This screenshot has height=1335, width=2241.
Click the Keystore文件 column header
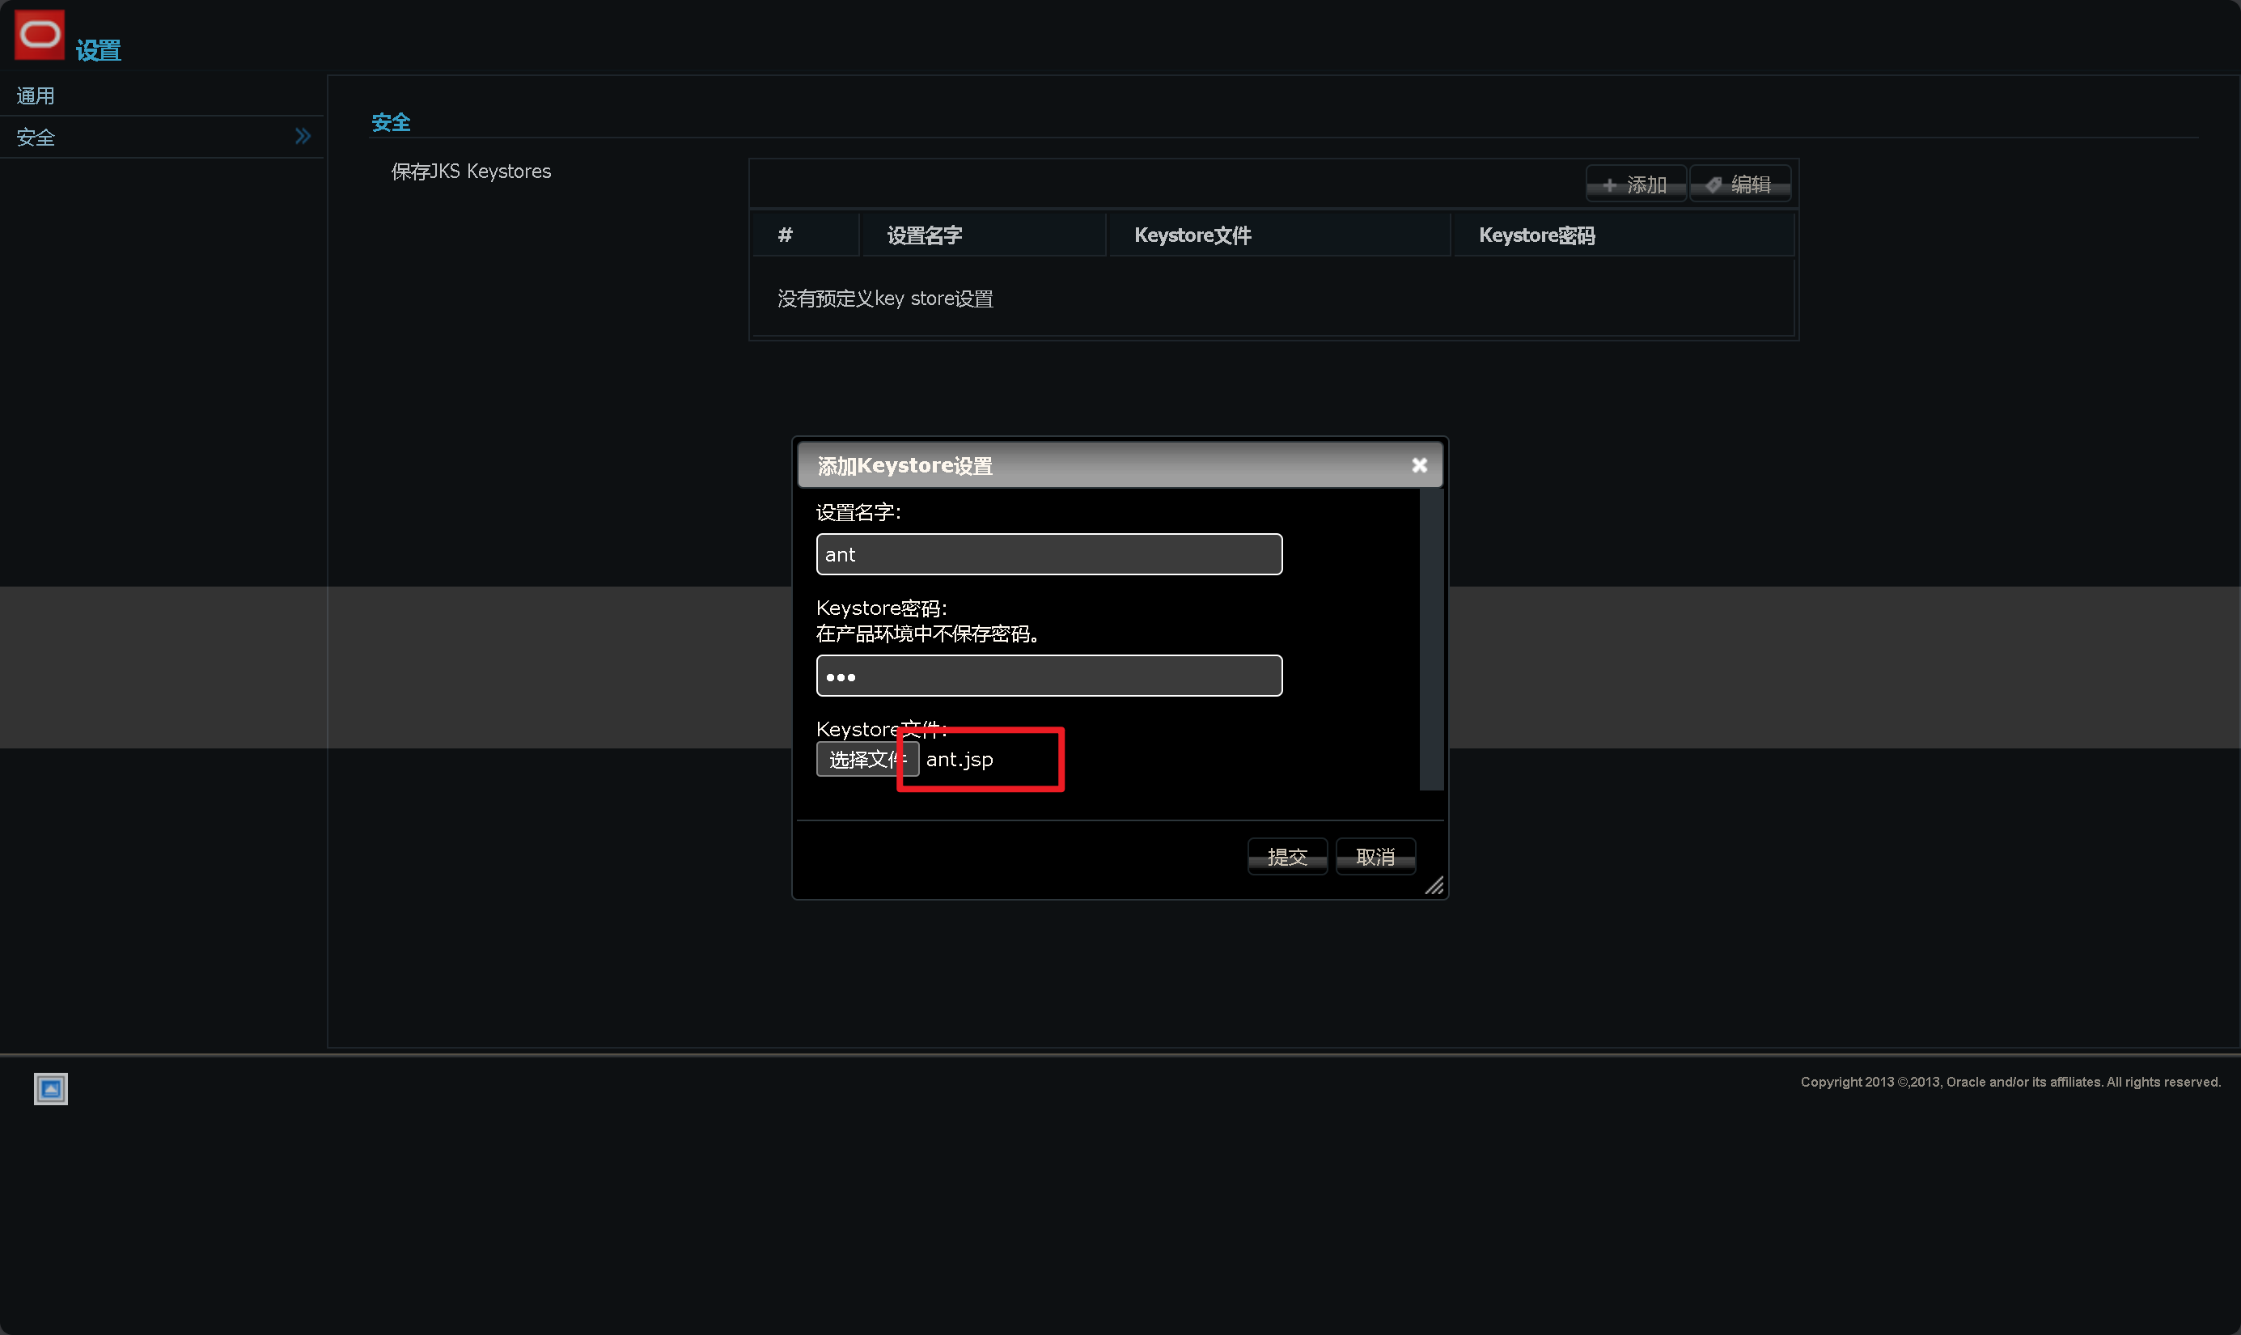1192,235
